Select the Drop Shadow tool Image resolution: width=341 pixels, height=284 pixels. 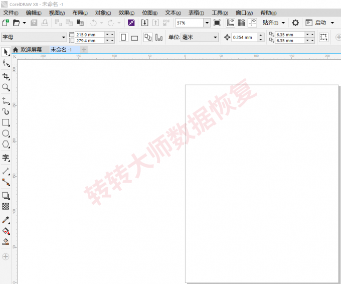click(x=6, y=195)
